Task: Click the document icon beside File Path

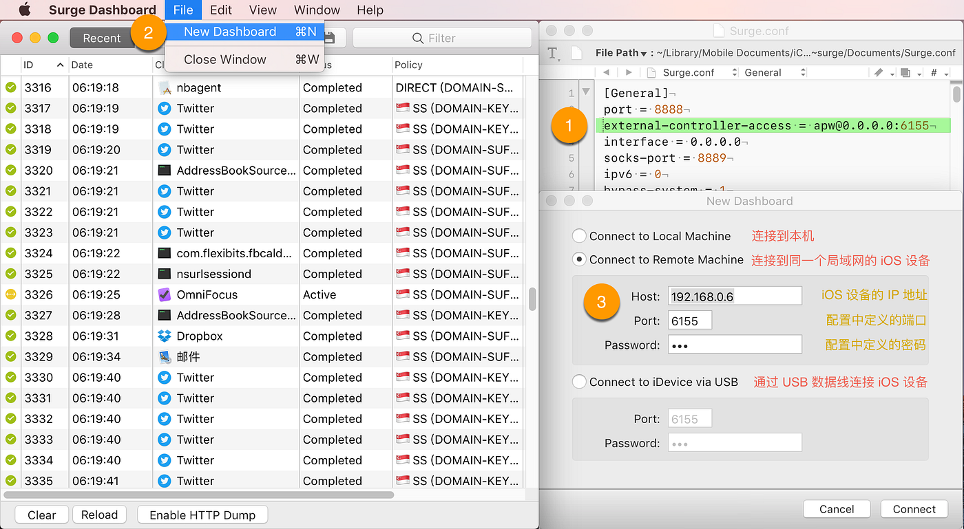Action: (x=578, y=52)
